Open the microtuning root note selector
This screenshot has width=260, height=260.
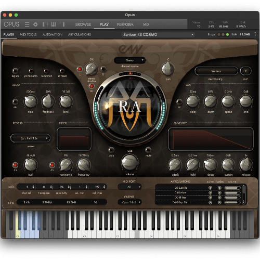pyautogui.click(x=245, y=71)
